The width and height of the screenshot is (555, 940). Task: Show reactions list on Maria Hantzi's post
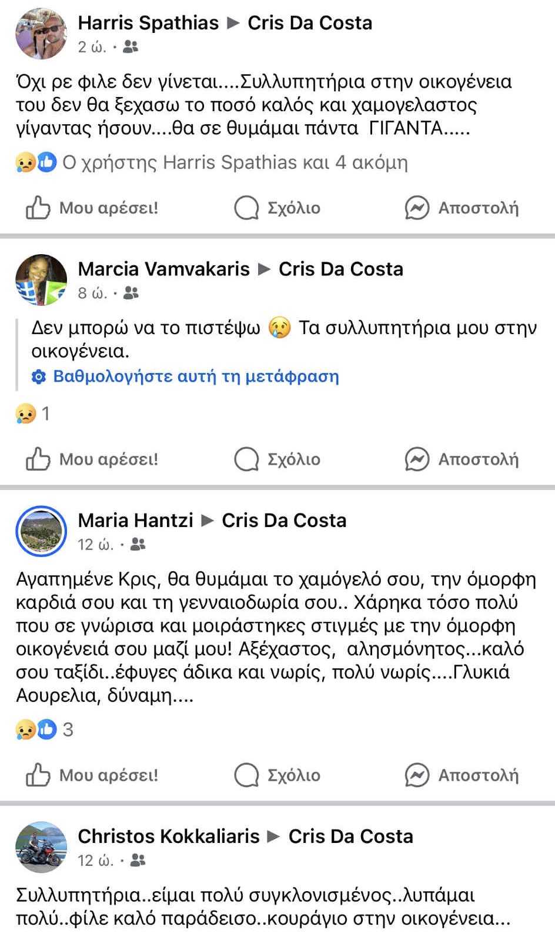45,729
